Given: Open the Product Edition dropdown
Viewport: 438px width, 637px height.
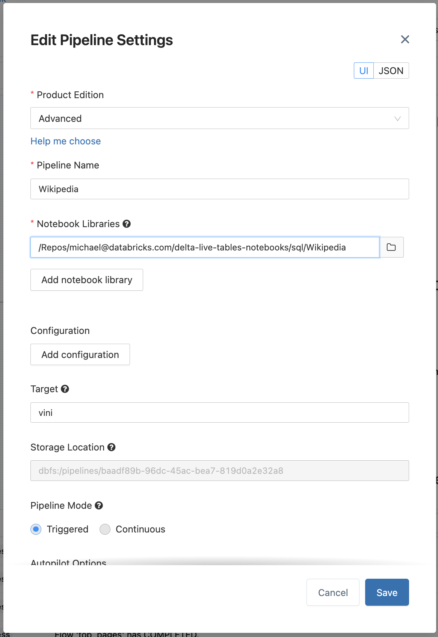Looking at the screenshot, I should tap(219, 118).
